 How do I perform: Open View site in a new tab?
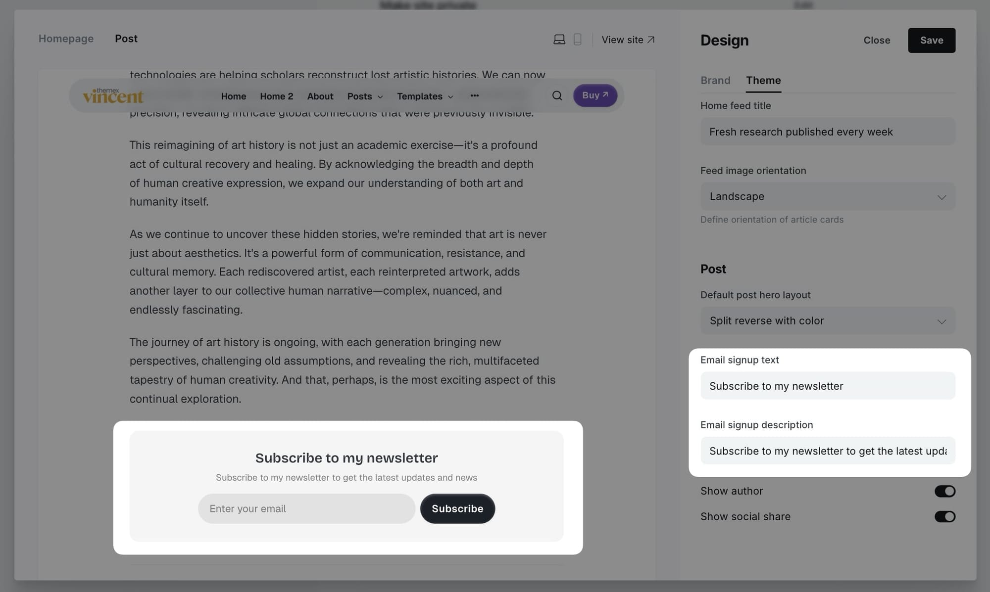pos(628,40)
